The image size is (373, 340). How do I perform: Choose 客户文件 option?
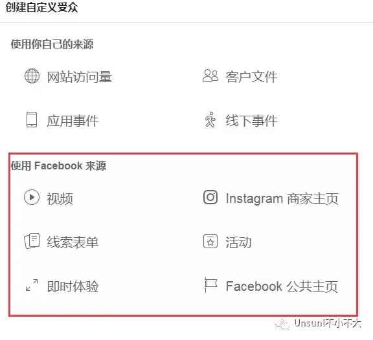coord(251,77)
